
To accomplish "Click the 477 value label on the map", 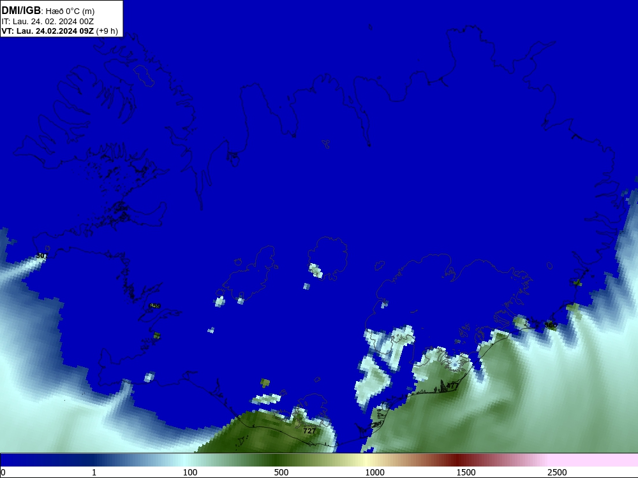I will coord(452,385).
